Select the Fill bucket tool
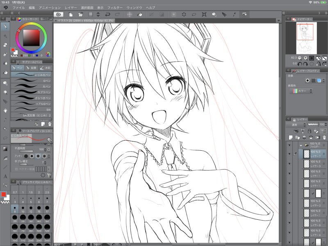328x246 pixels. (x=5, y=73)
